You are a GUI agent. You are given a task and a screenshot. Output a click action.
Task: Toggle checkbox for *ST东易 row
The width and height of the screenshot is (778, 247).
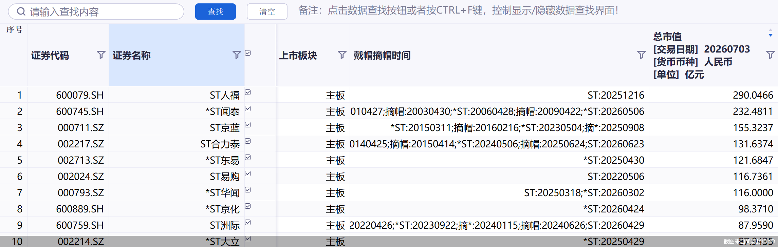coord(248,157)
